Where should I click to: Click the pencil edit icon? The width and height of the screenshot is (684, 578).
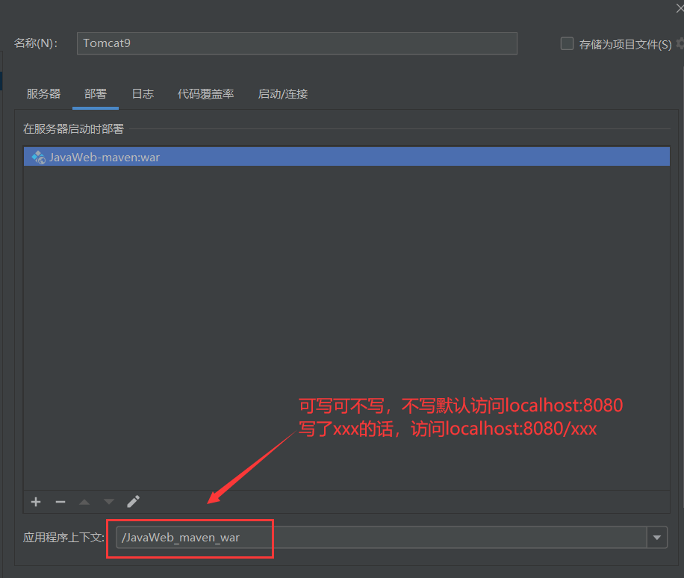tap(134, 502)
